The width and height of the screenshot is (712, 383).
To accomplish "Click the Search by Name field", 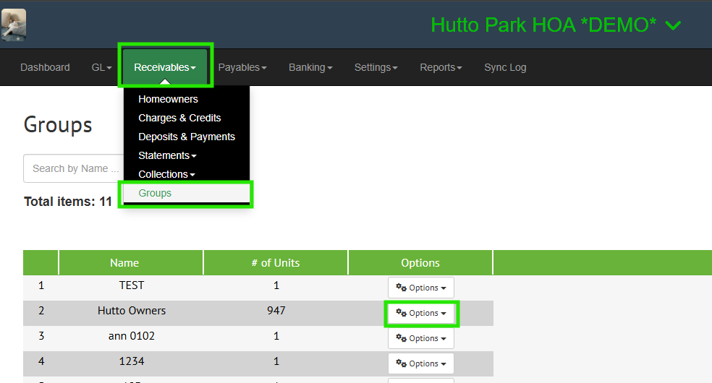I will point(71,168).
